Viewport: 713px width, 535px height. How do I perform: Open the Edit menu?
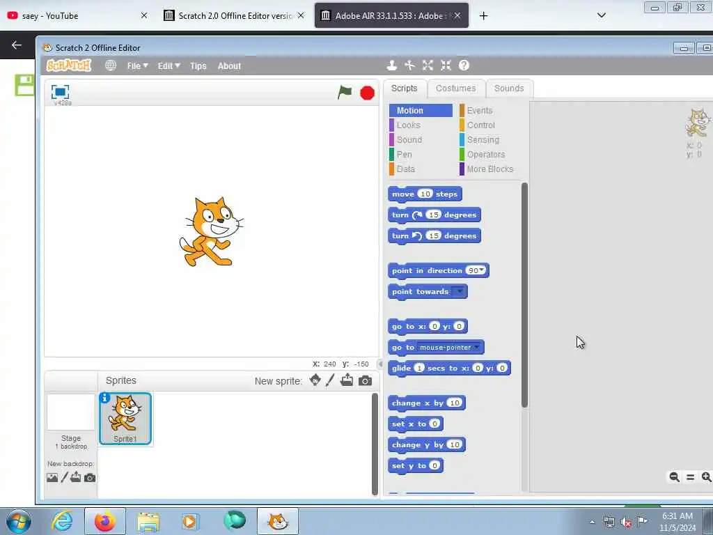click(169, 66)
